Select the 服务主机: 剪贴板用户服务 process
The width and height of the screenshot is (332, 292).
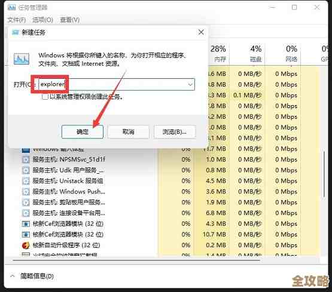pos(69,202)
